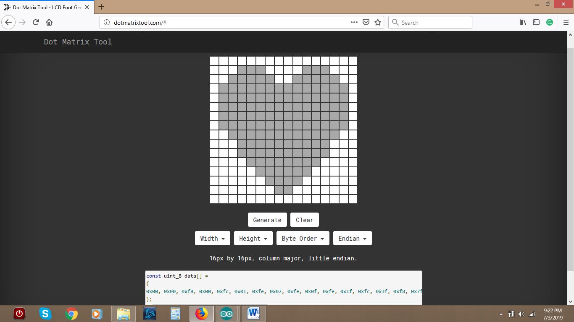The image size is (574, 322).
Task: Open the Grammarly extension icon
Action: click(x=550, y=22)
